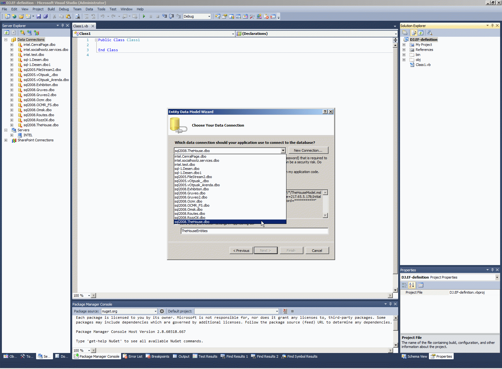Toggle pin on Package Manager Console

pos(390,304)
